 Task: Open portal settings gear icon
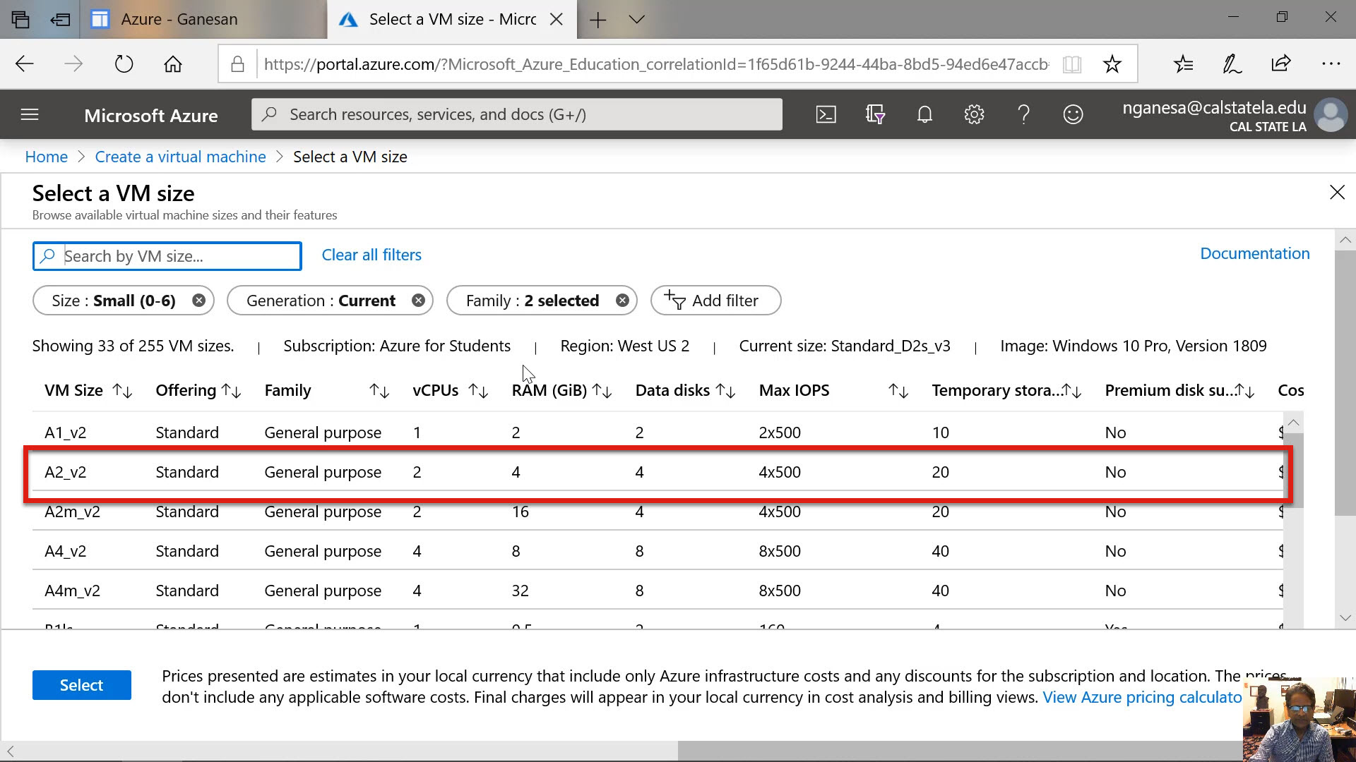click(x=974, y=114)
